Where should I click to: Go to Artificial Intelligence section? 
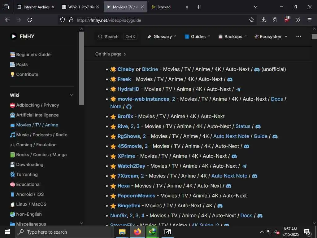click(34, 115)
